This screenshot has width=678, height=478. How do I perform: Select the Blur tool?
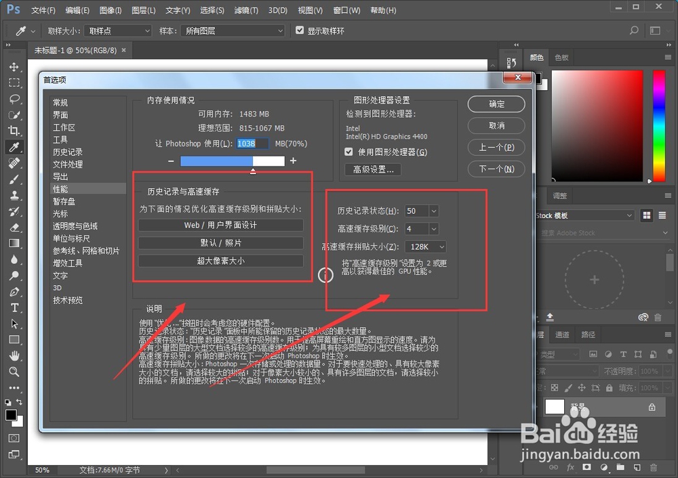[14, 259]
